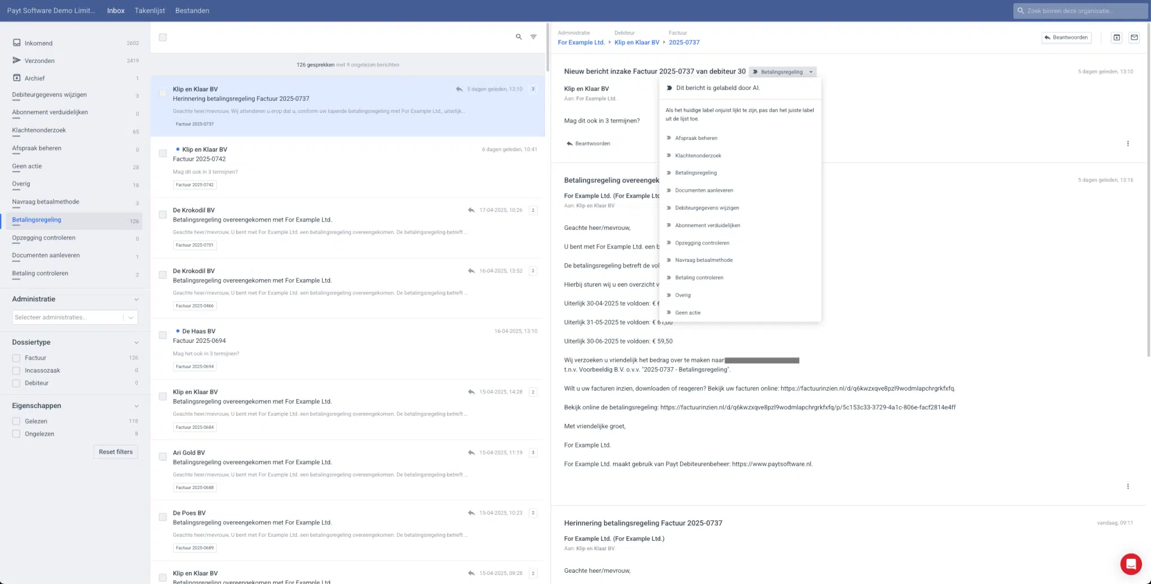The height and width of the screenshot is (584, 1151).
Task: Click reply arrow on Ari Gold BV row
Action: 471,452
